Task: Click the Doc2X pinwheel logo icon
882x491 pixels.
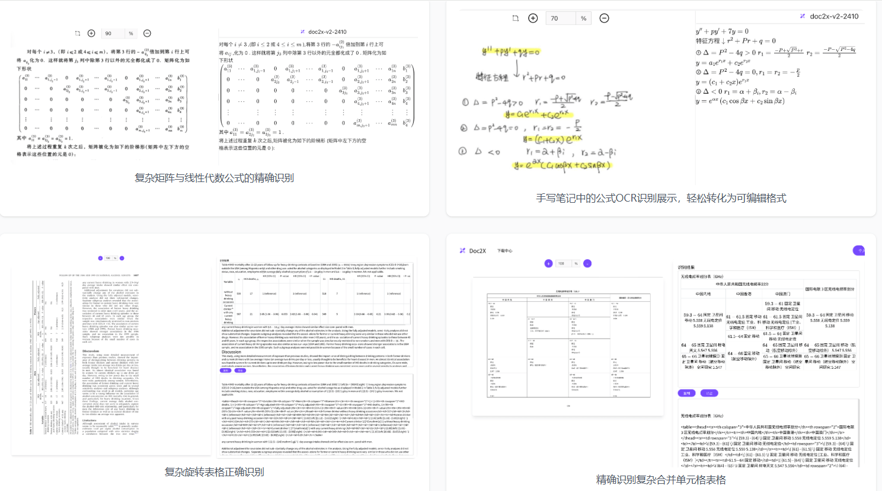Action: pyautogui.click(x=462, y=250)
